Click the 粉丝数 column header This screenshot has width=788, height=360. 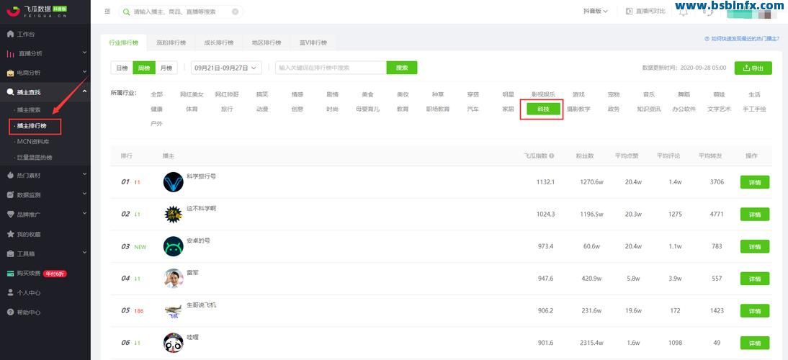coord(584,156)
